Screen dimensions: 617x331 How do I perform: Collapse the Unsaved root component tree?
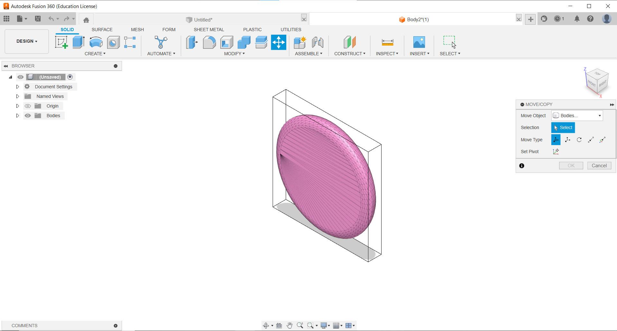click(x=11, y=77)
